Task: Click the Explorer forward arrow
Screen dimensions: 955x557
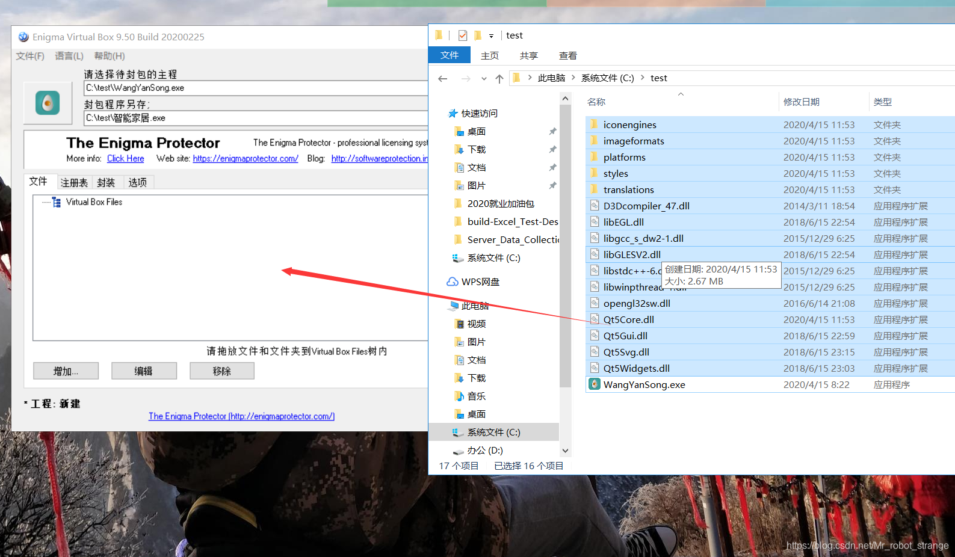Action: [x=465, y=78]
